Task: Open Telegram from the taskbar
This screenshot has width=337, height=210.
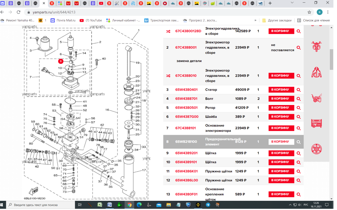Action: (208, 205)
